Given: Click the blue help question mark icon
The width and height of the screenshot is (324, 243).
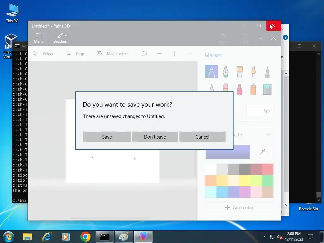Looking at the screenshot, I should pyautogui.click(x=285, y=37).
